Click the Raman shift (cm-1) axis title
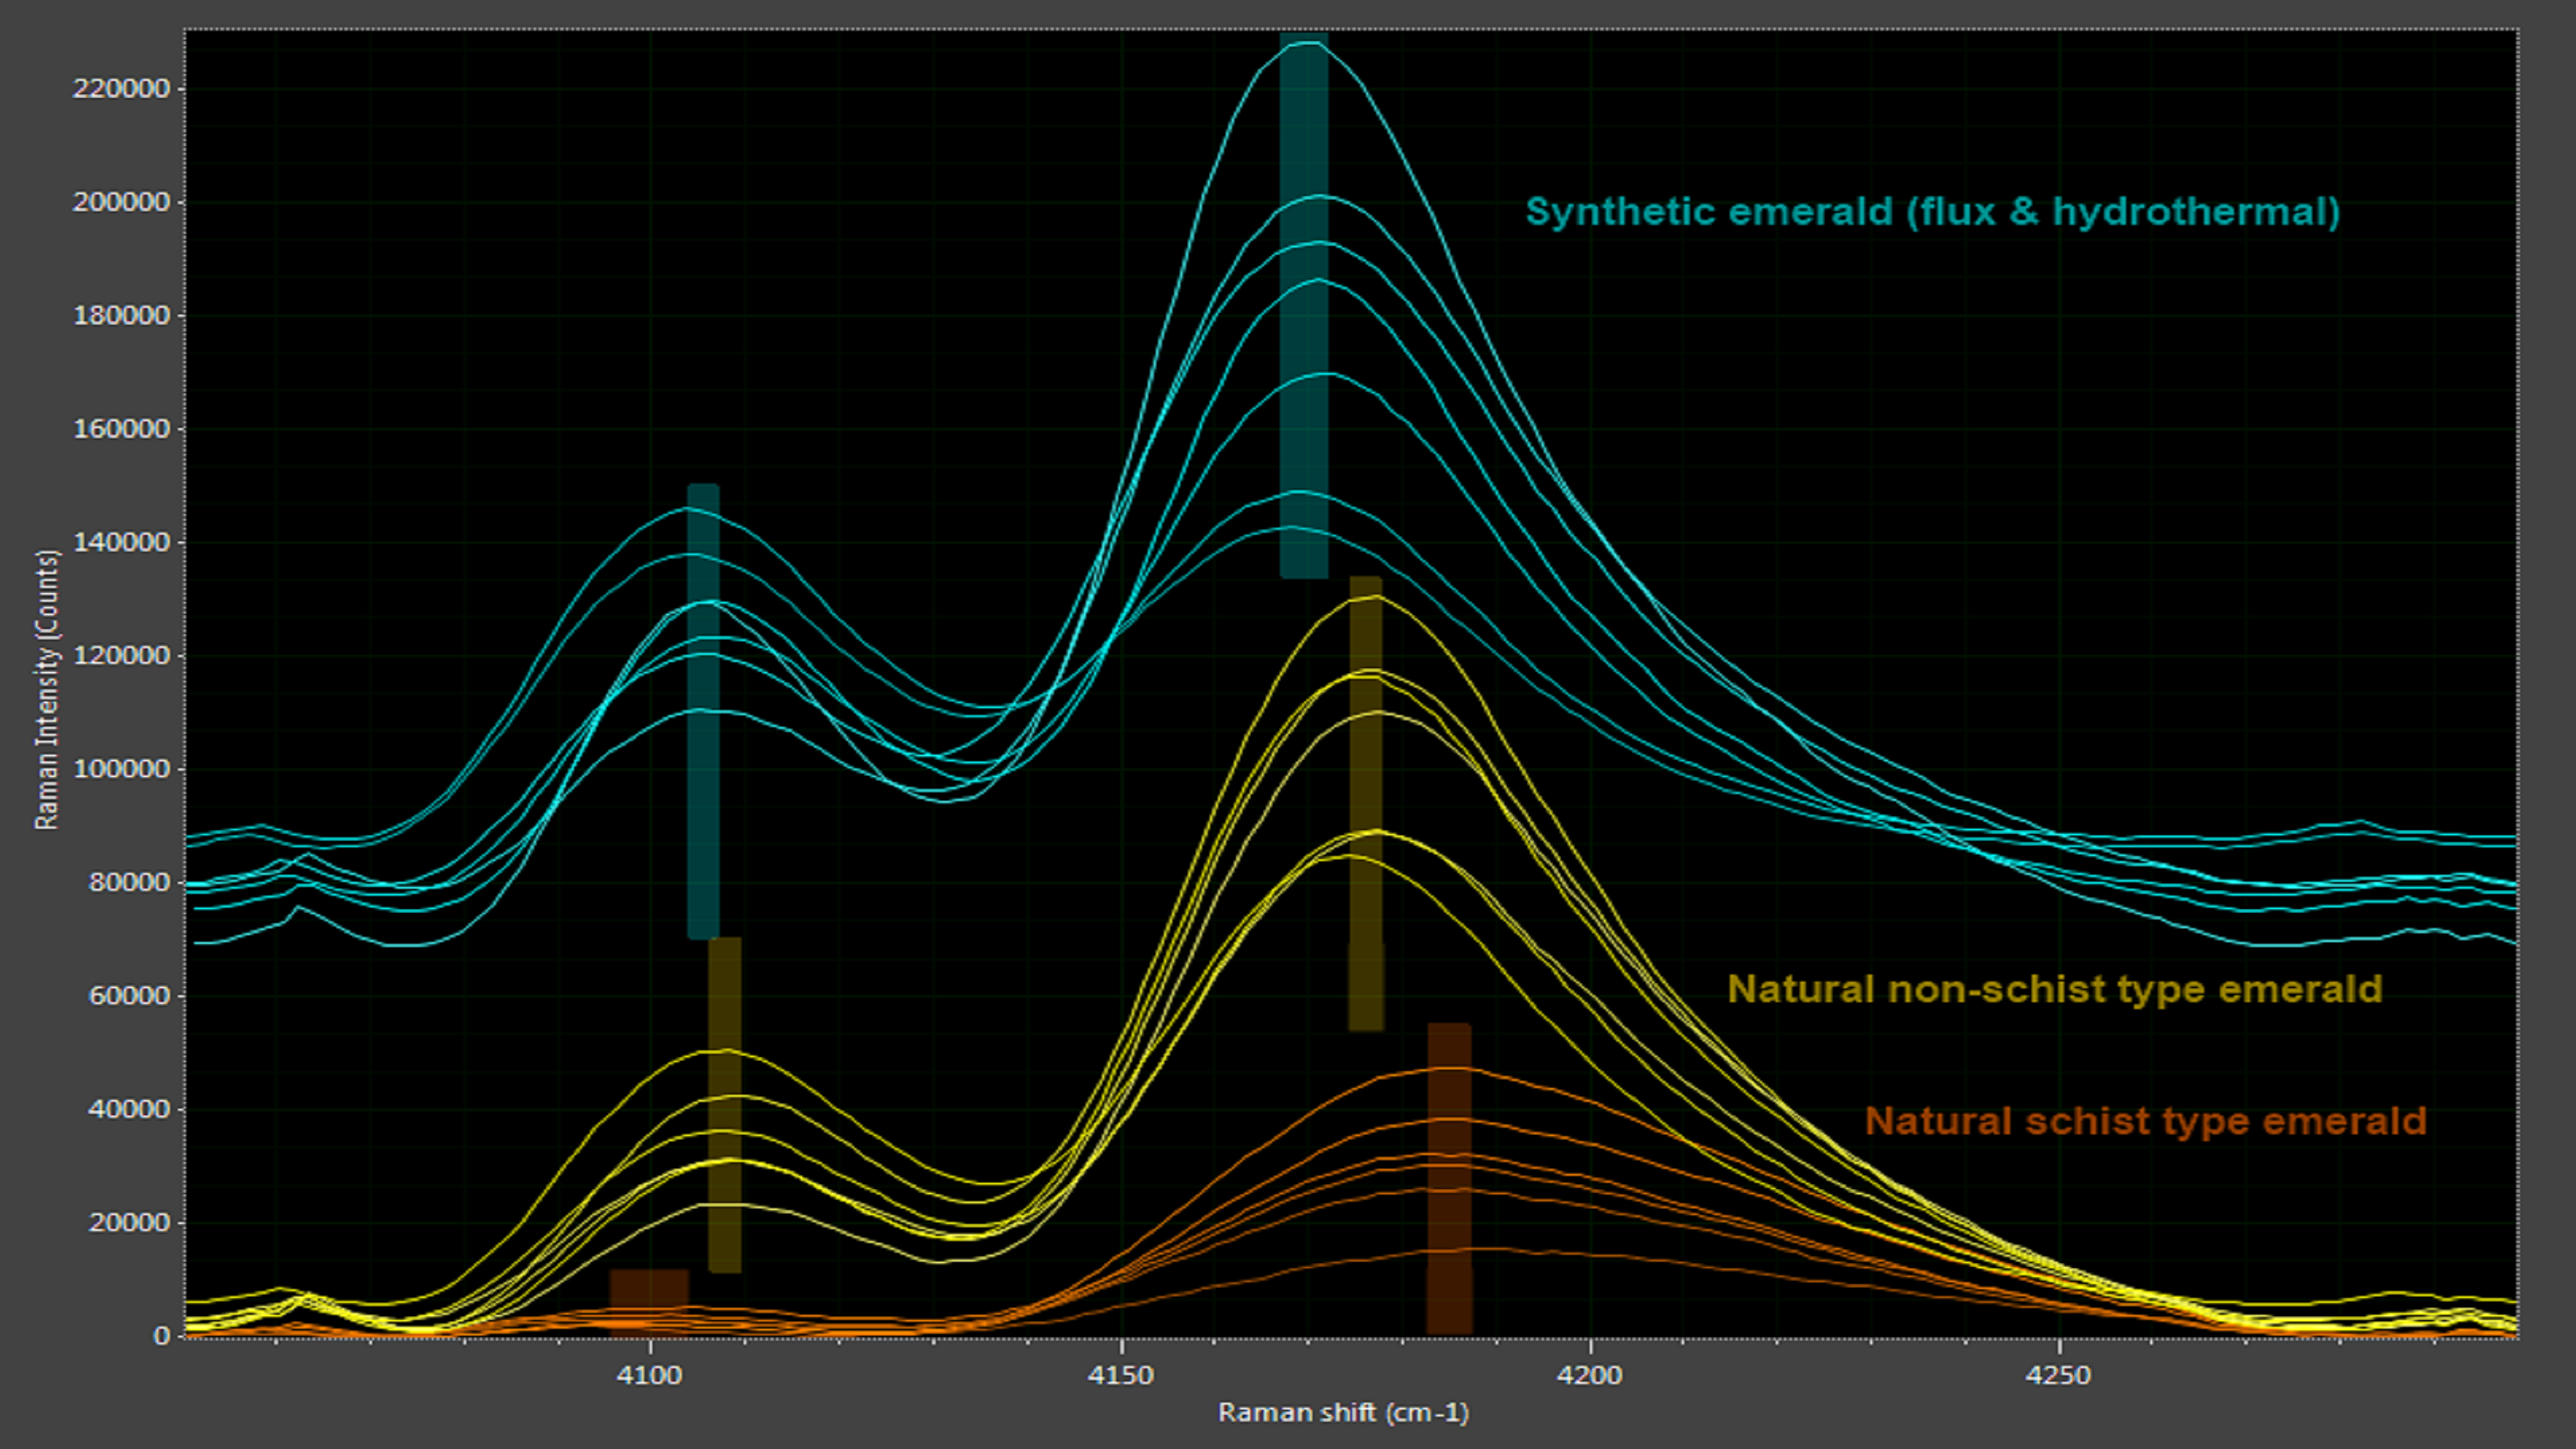The height and width of the screenshot is (1449, 2576). pos(1343,1412)
